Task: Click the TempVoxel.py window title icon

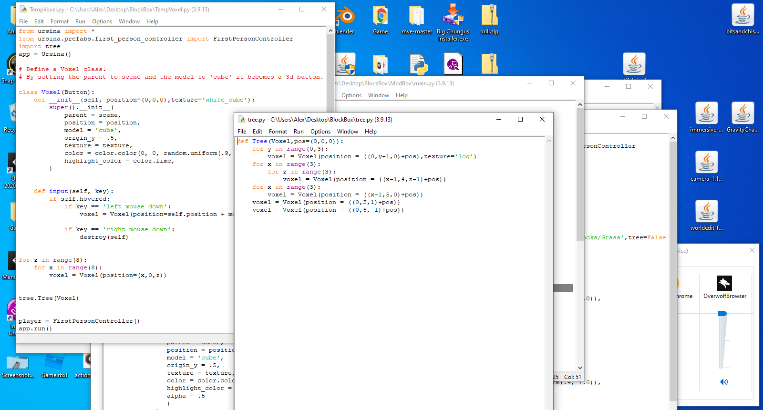Action: [23, 9]
